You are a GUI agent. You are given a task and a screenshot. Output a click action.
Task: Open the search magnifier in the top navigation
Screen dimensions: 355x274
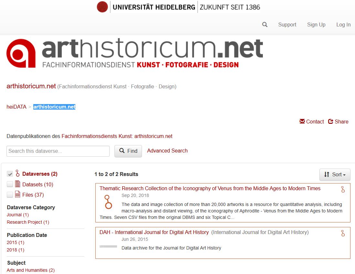265,24
